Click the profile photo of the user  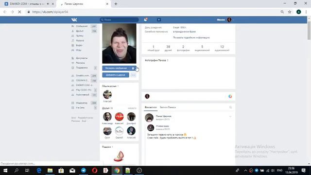pyautogui.click(x=119, y=43)
